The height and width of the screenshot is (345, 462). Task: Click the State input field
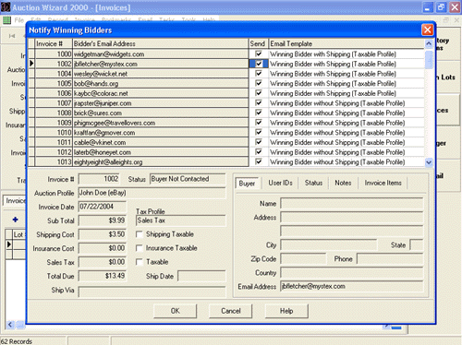click(417, 245)
